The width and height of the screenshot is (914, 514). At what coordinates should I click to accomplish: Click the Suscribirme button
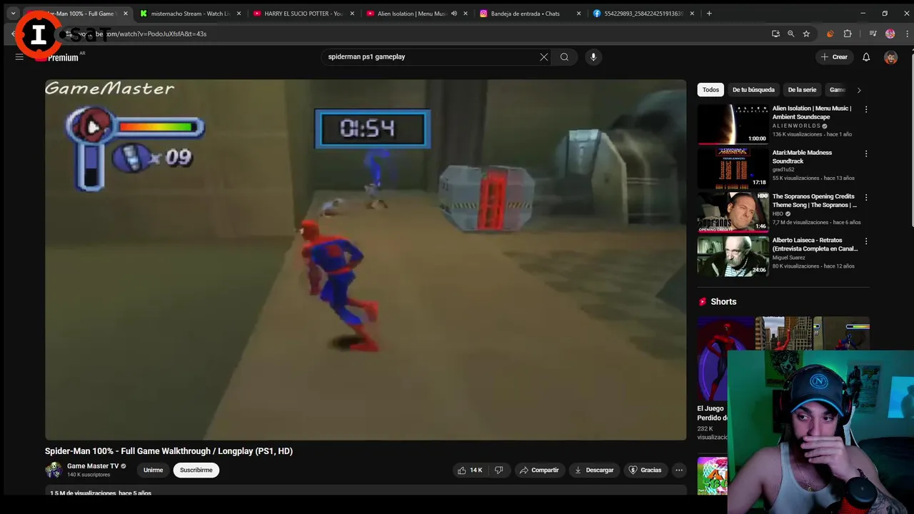196,470
